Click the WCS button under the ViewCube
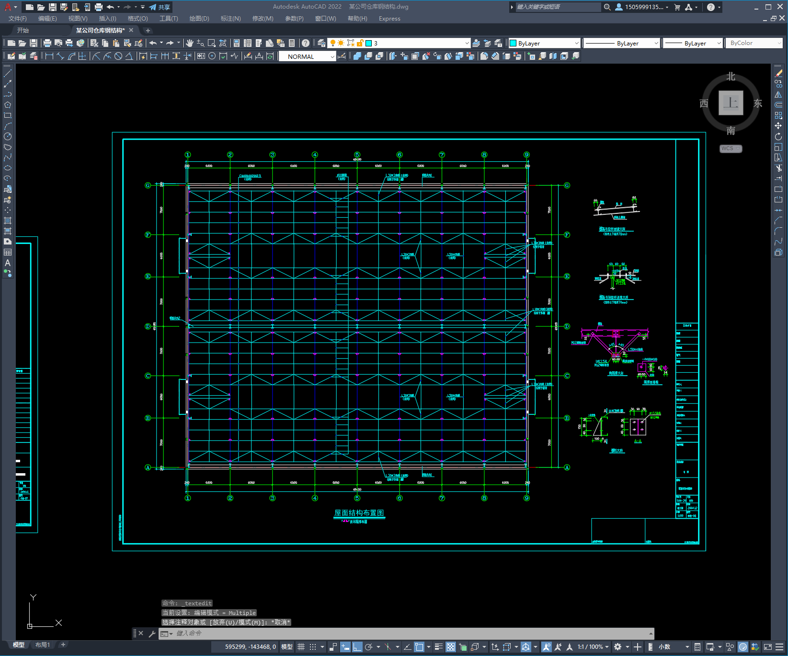Screen dimensions: 788x656 tap(731, 148)
